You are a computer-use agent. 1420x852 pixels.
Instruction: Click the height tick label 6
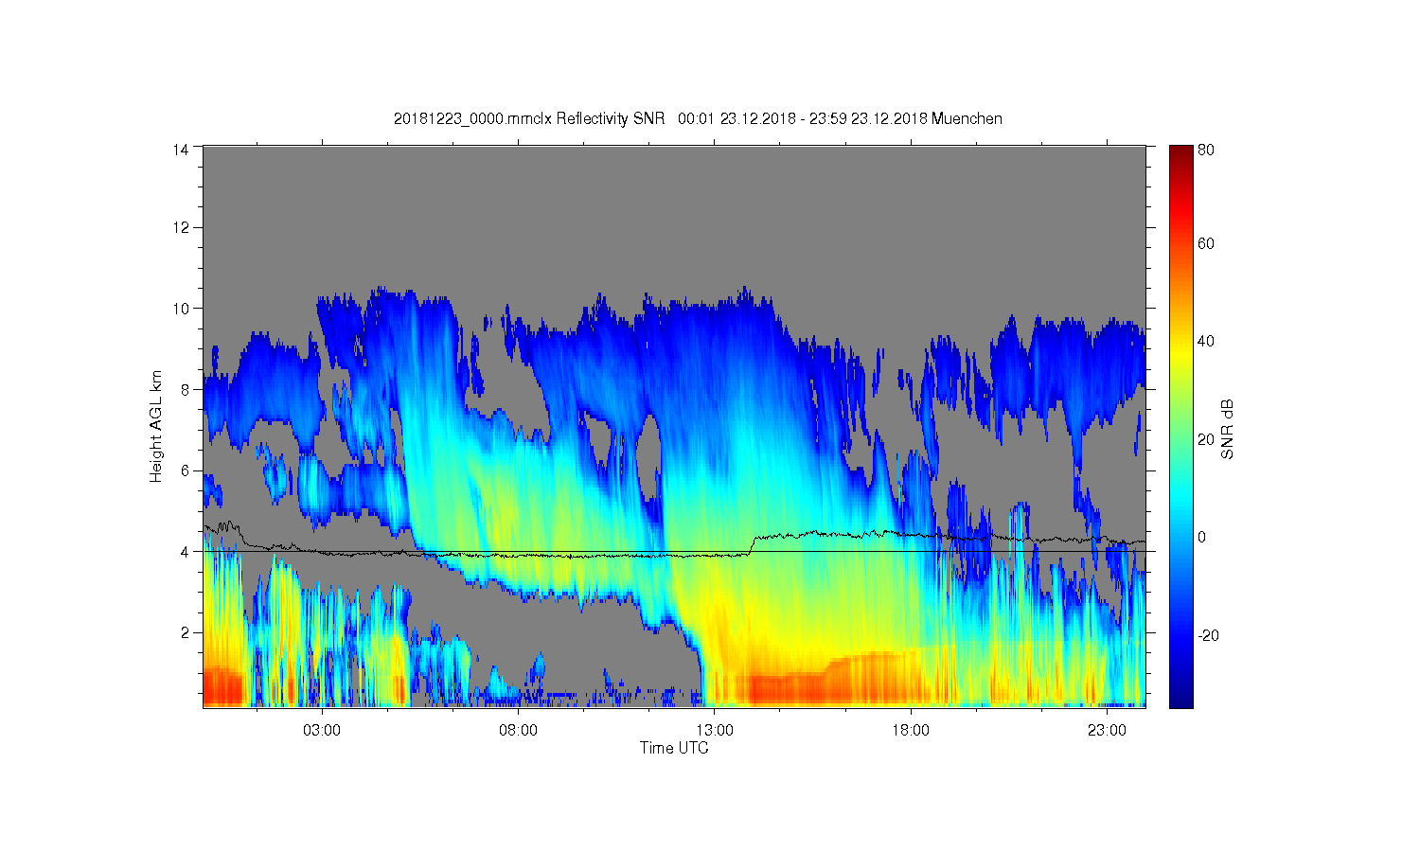coord(185,470)
